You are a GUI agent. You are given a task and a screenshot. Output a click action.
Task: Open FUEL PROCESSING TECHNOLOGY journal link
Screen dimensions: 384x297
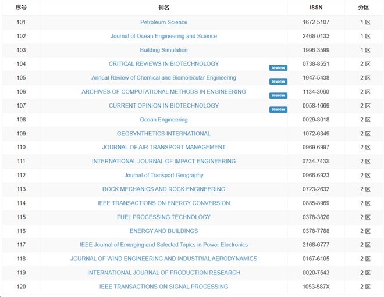tap(163, 217)
